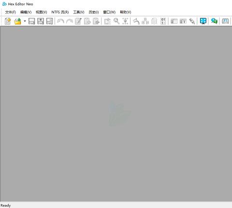The image size is (232, 208).
Task: Click the Save All icon
Action: click(x=49, y=21)
